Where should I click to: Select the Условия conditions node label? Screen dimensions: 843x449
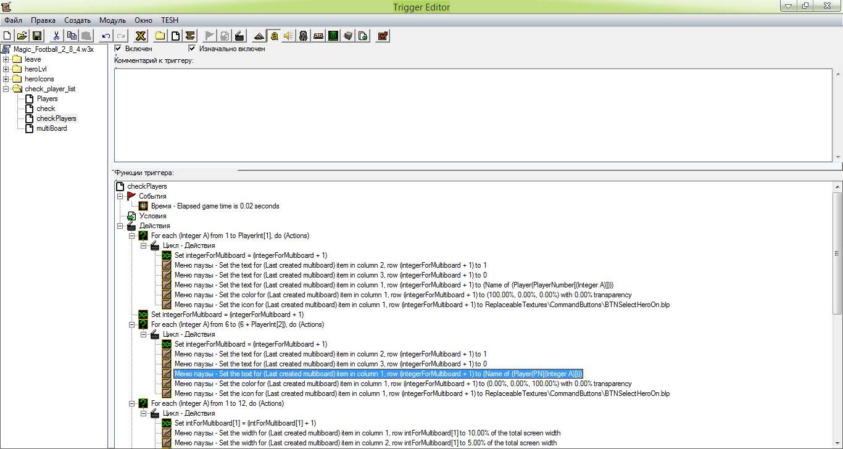(152, 216)
